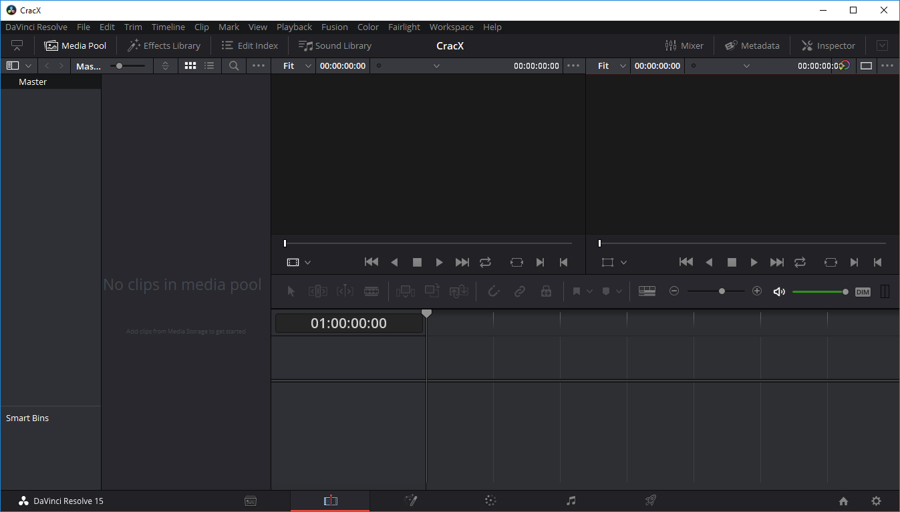Open the Playback menu
This screenshot has width=900, height=512.
(294, 27)
